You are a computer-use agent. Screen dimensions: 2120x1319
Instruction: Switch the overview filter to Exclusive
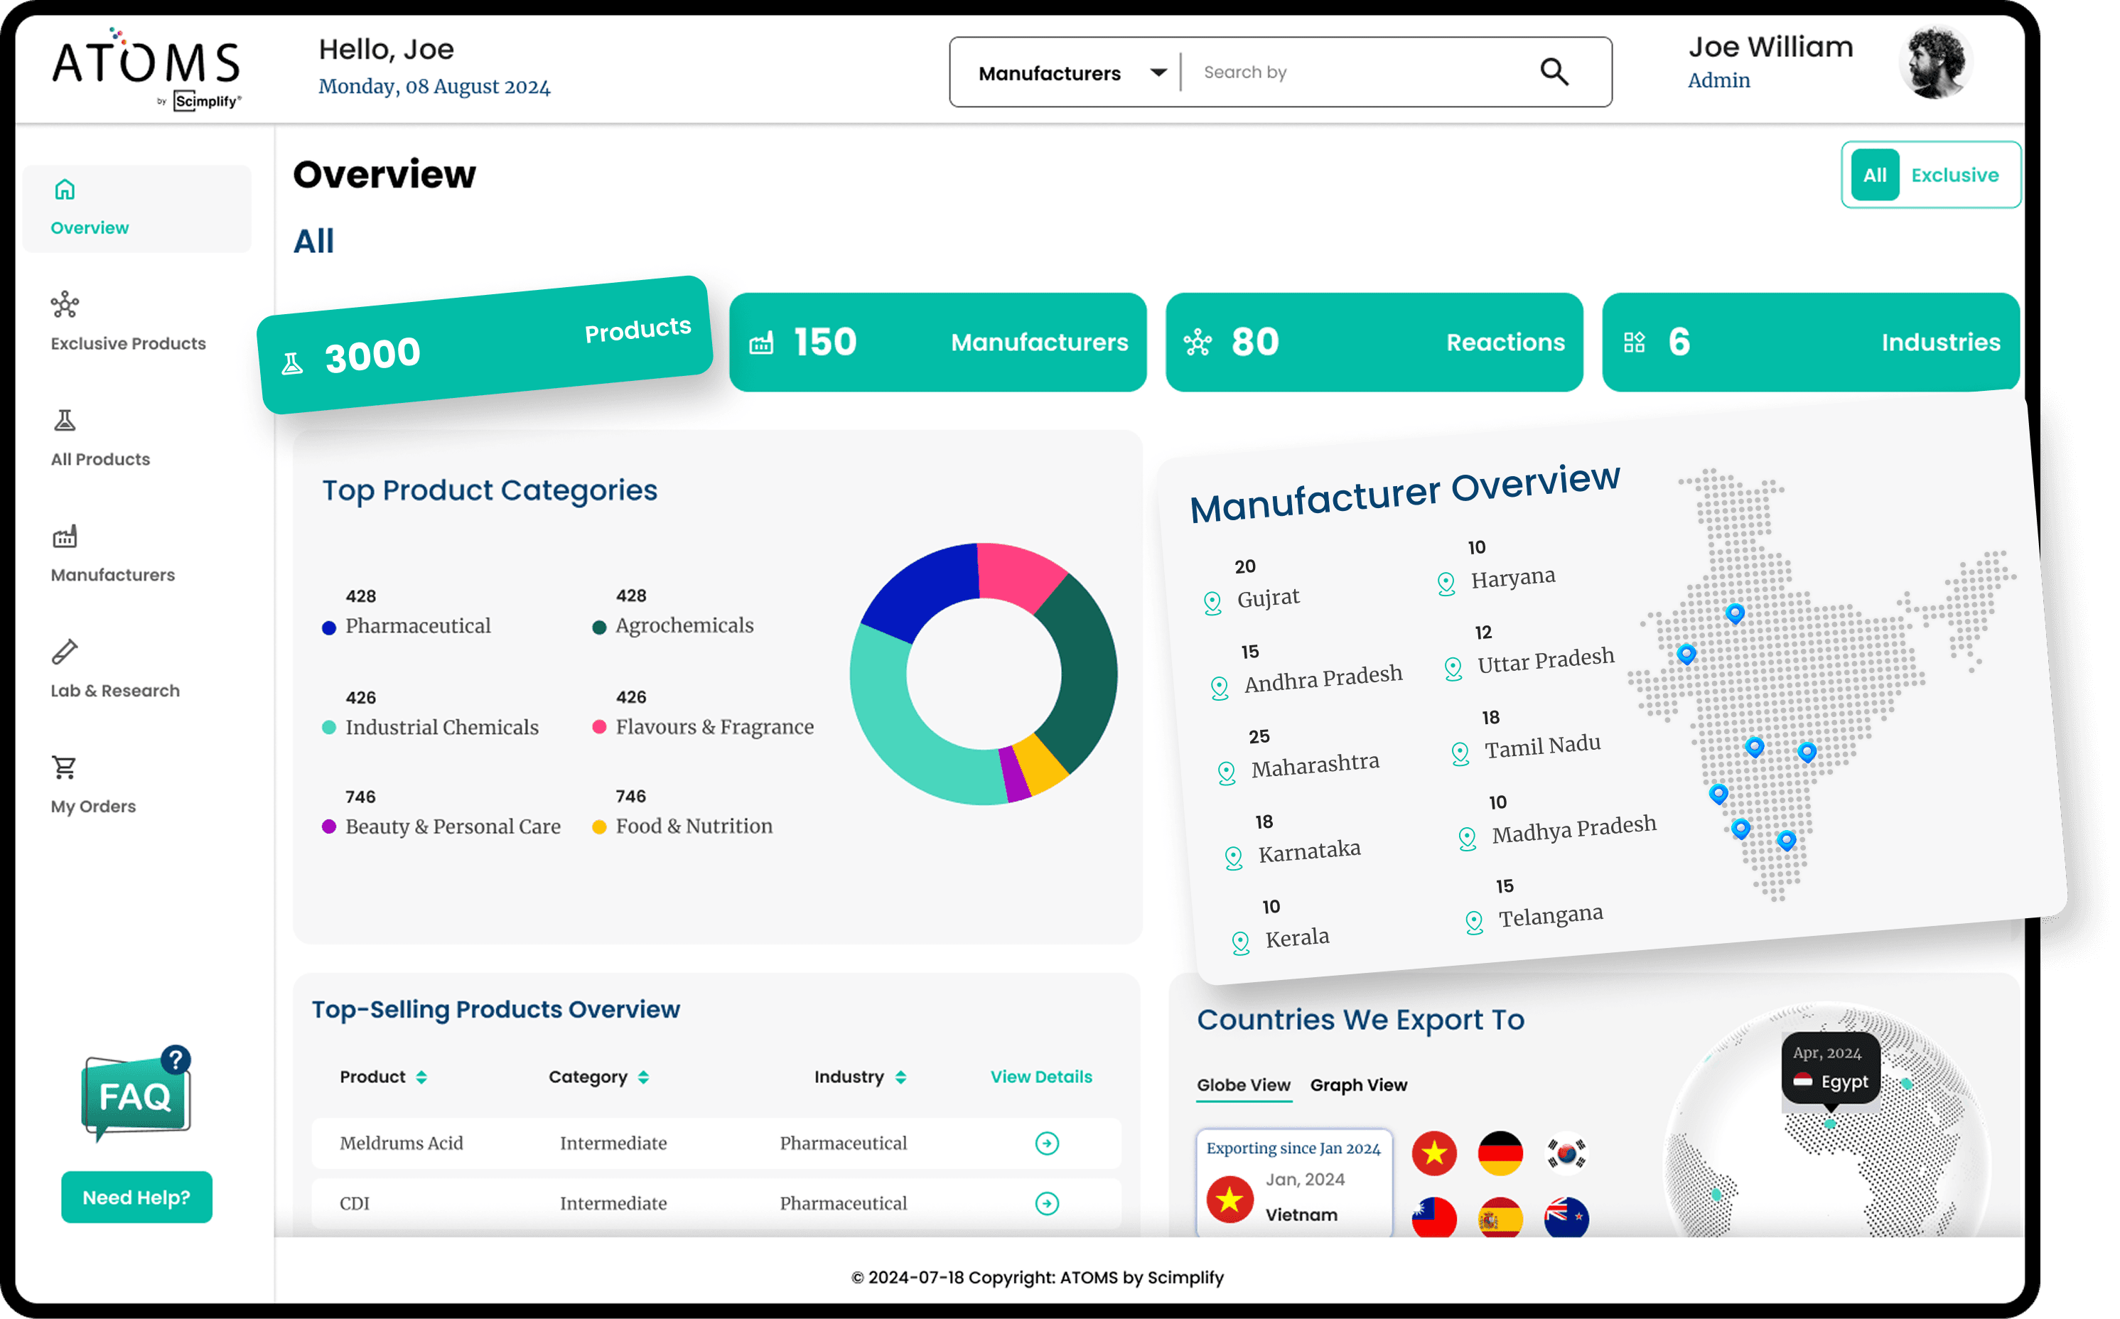(x=1955, y=175)
